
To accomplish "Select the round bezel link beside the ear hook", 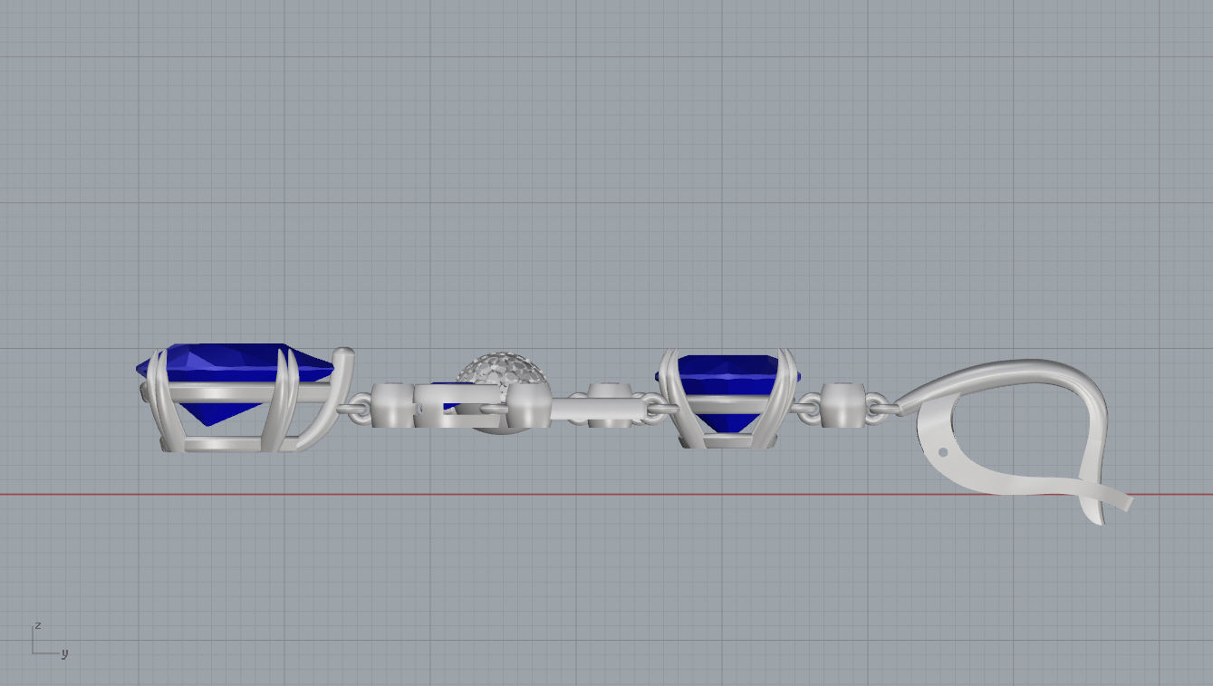I will click(x=844, y=404).
